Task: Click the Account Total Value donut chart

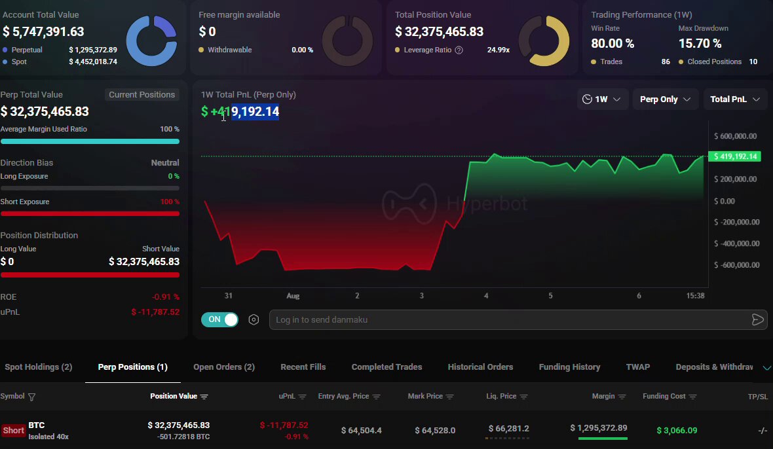Action: click(151, 41)
